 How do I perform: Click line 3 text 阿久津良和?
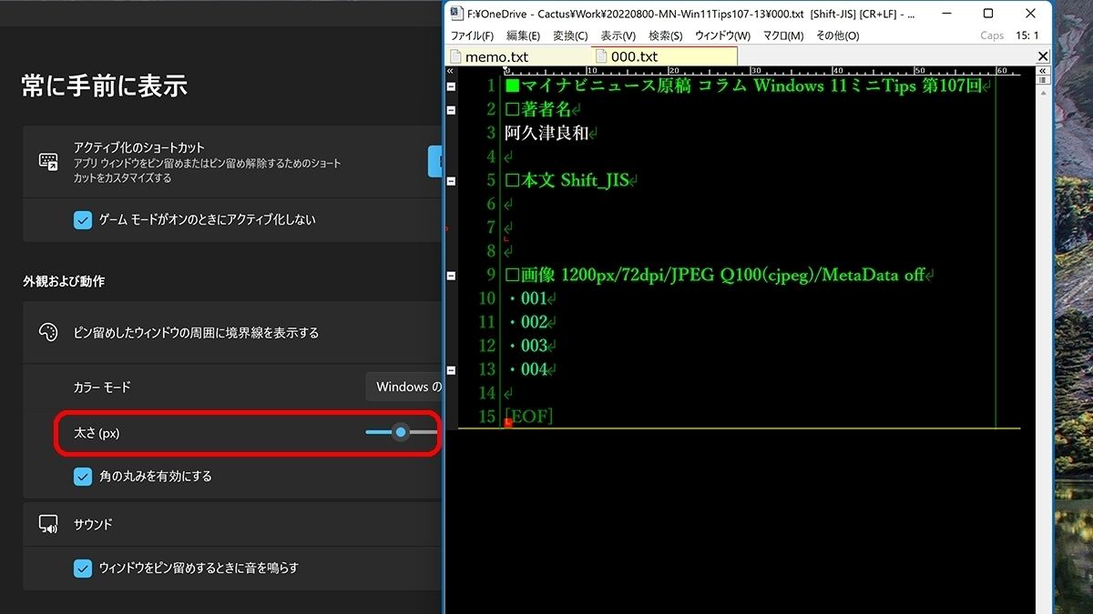tap(546, 133)
